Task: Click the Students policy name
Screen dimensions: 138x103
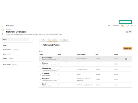Action: point(45,63)
